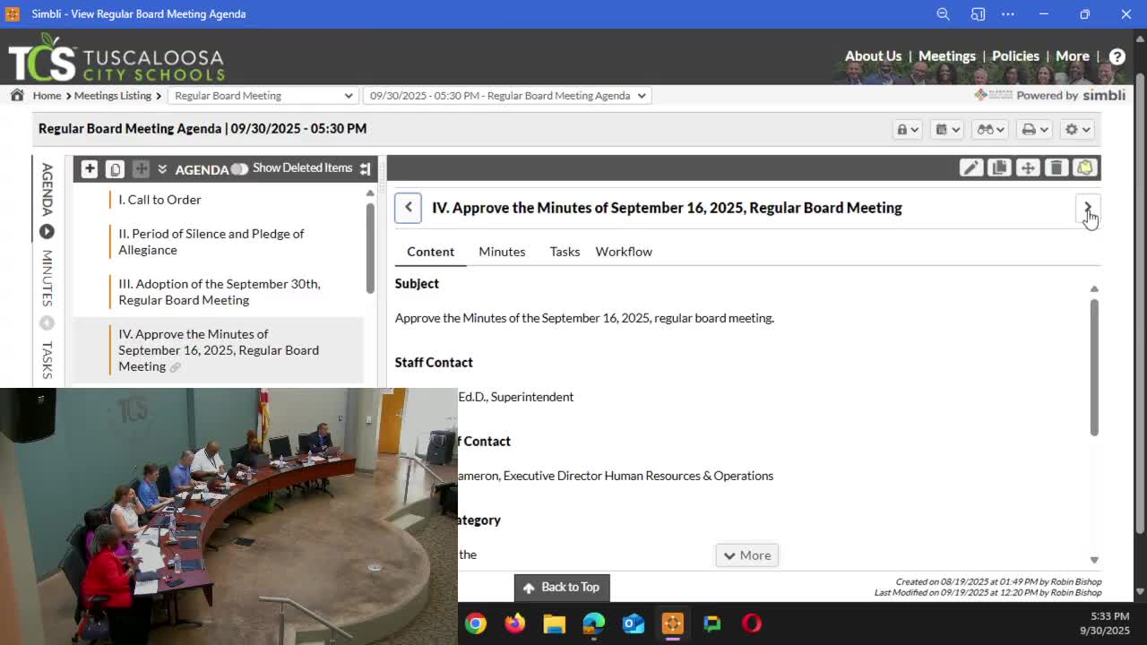Click the plus add agenda item icon
This screenshot has width=1147, height=645.
[x=90, y=168]
